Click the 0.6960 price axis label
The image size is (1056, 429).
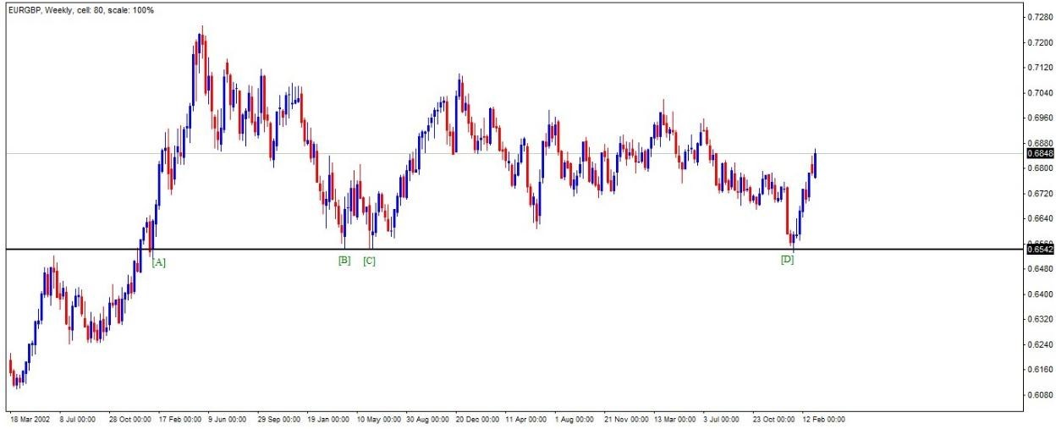pyautogui.click(x=1040, y=118)
